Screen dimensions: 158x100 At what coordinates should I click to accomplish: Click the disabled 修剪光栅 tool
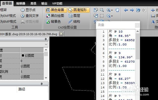pos(30,22)
